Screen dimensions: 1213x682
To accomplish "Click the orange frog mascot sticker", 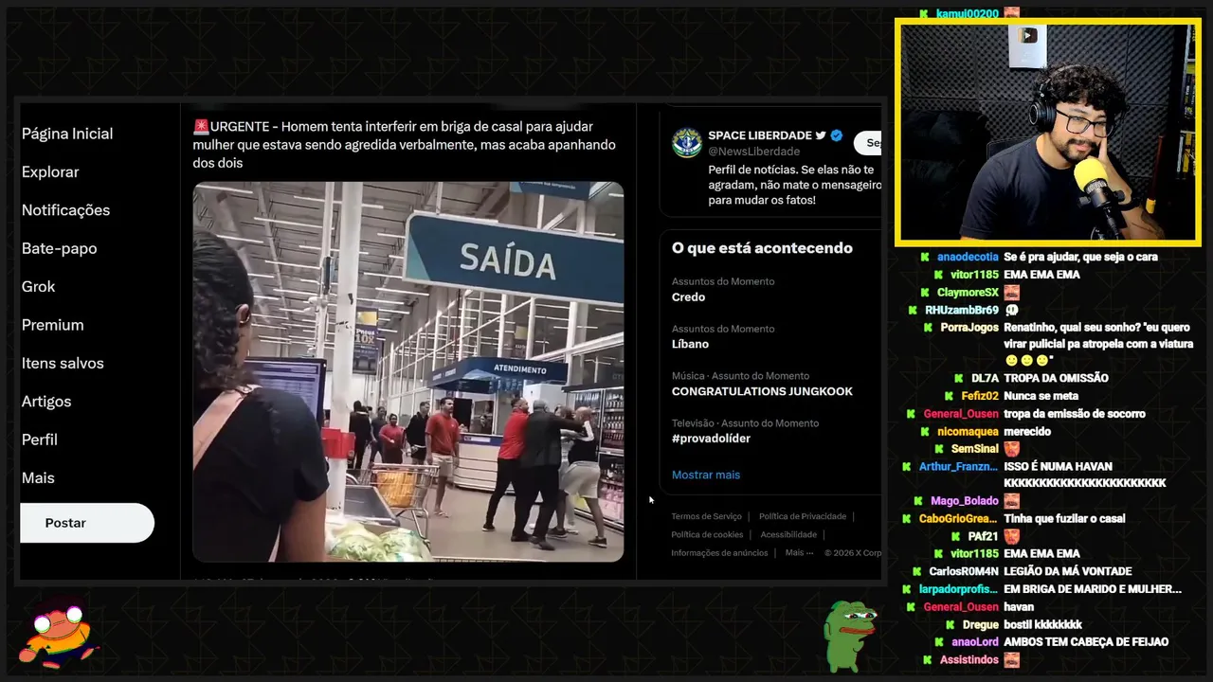I will pos(59,633).
